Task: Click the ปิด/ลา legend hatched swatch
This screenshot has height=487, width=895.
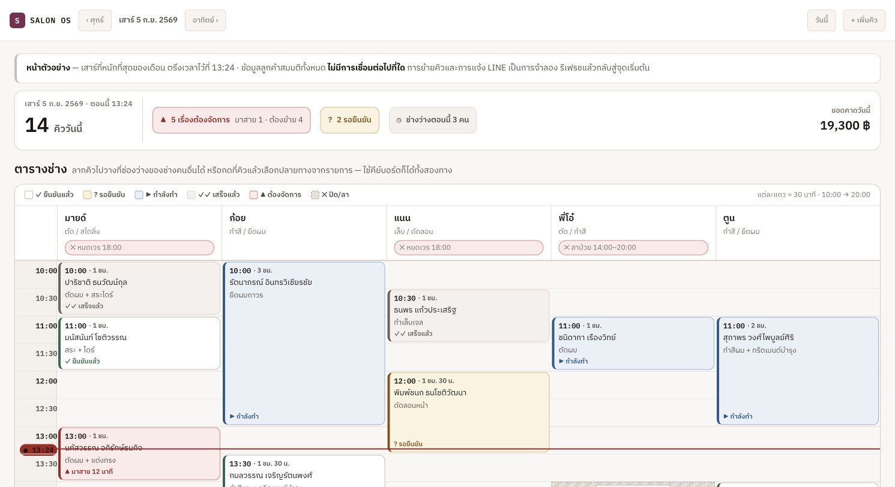Action: (315, 195)
